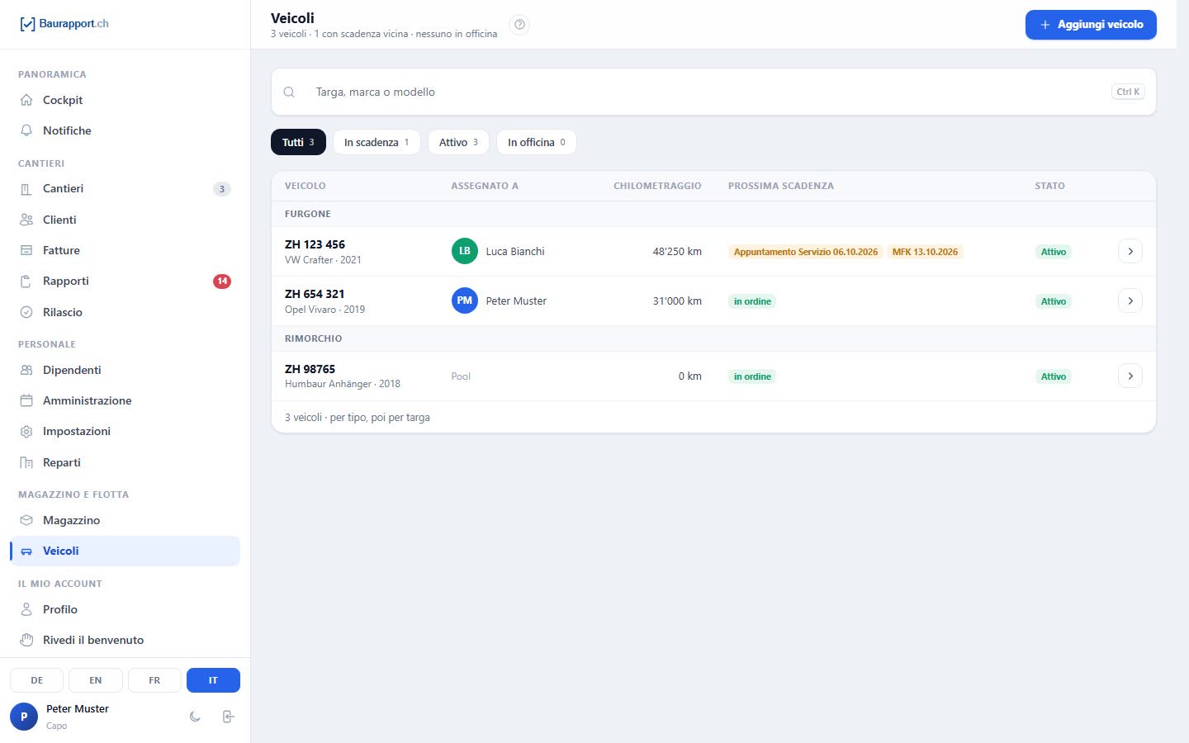1189x743 pixels.
Task: Click the Peter Muster account avatar
Action: (24, 717)
